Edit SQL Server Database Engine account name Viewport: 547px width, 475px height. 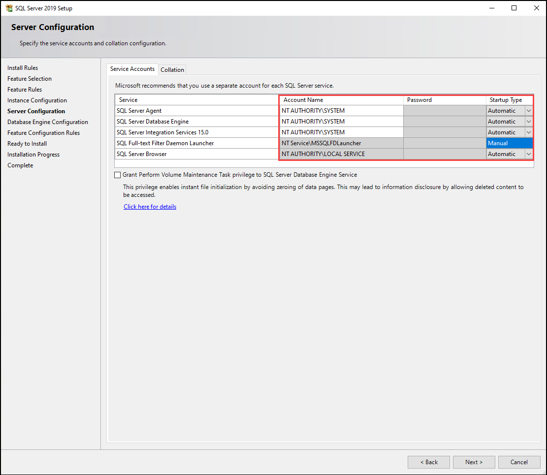tap(342, 122)
